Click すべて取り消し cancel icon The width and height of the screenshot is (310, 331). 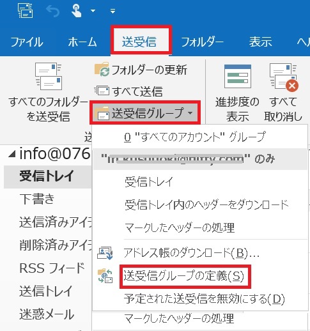(284, 77)
